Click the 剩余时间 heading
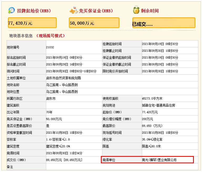The width and height of the screenshot is (202, 172). 150,11
